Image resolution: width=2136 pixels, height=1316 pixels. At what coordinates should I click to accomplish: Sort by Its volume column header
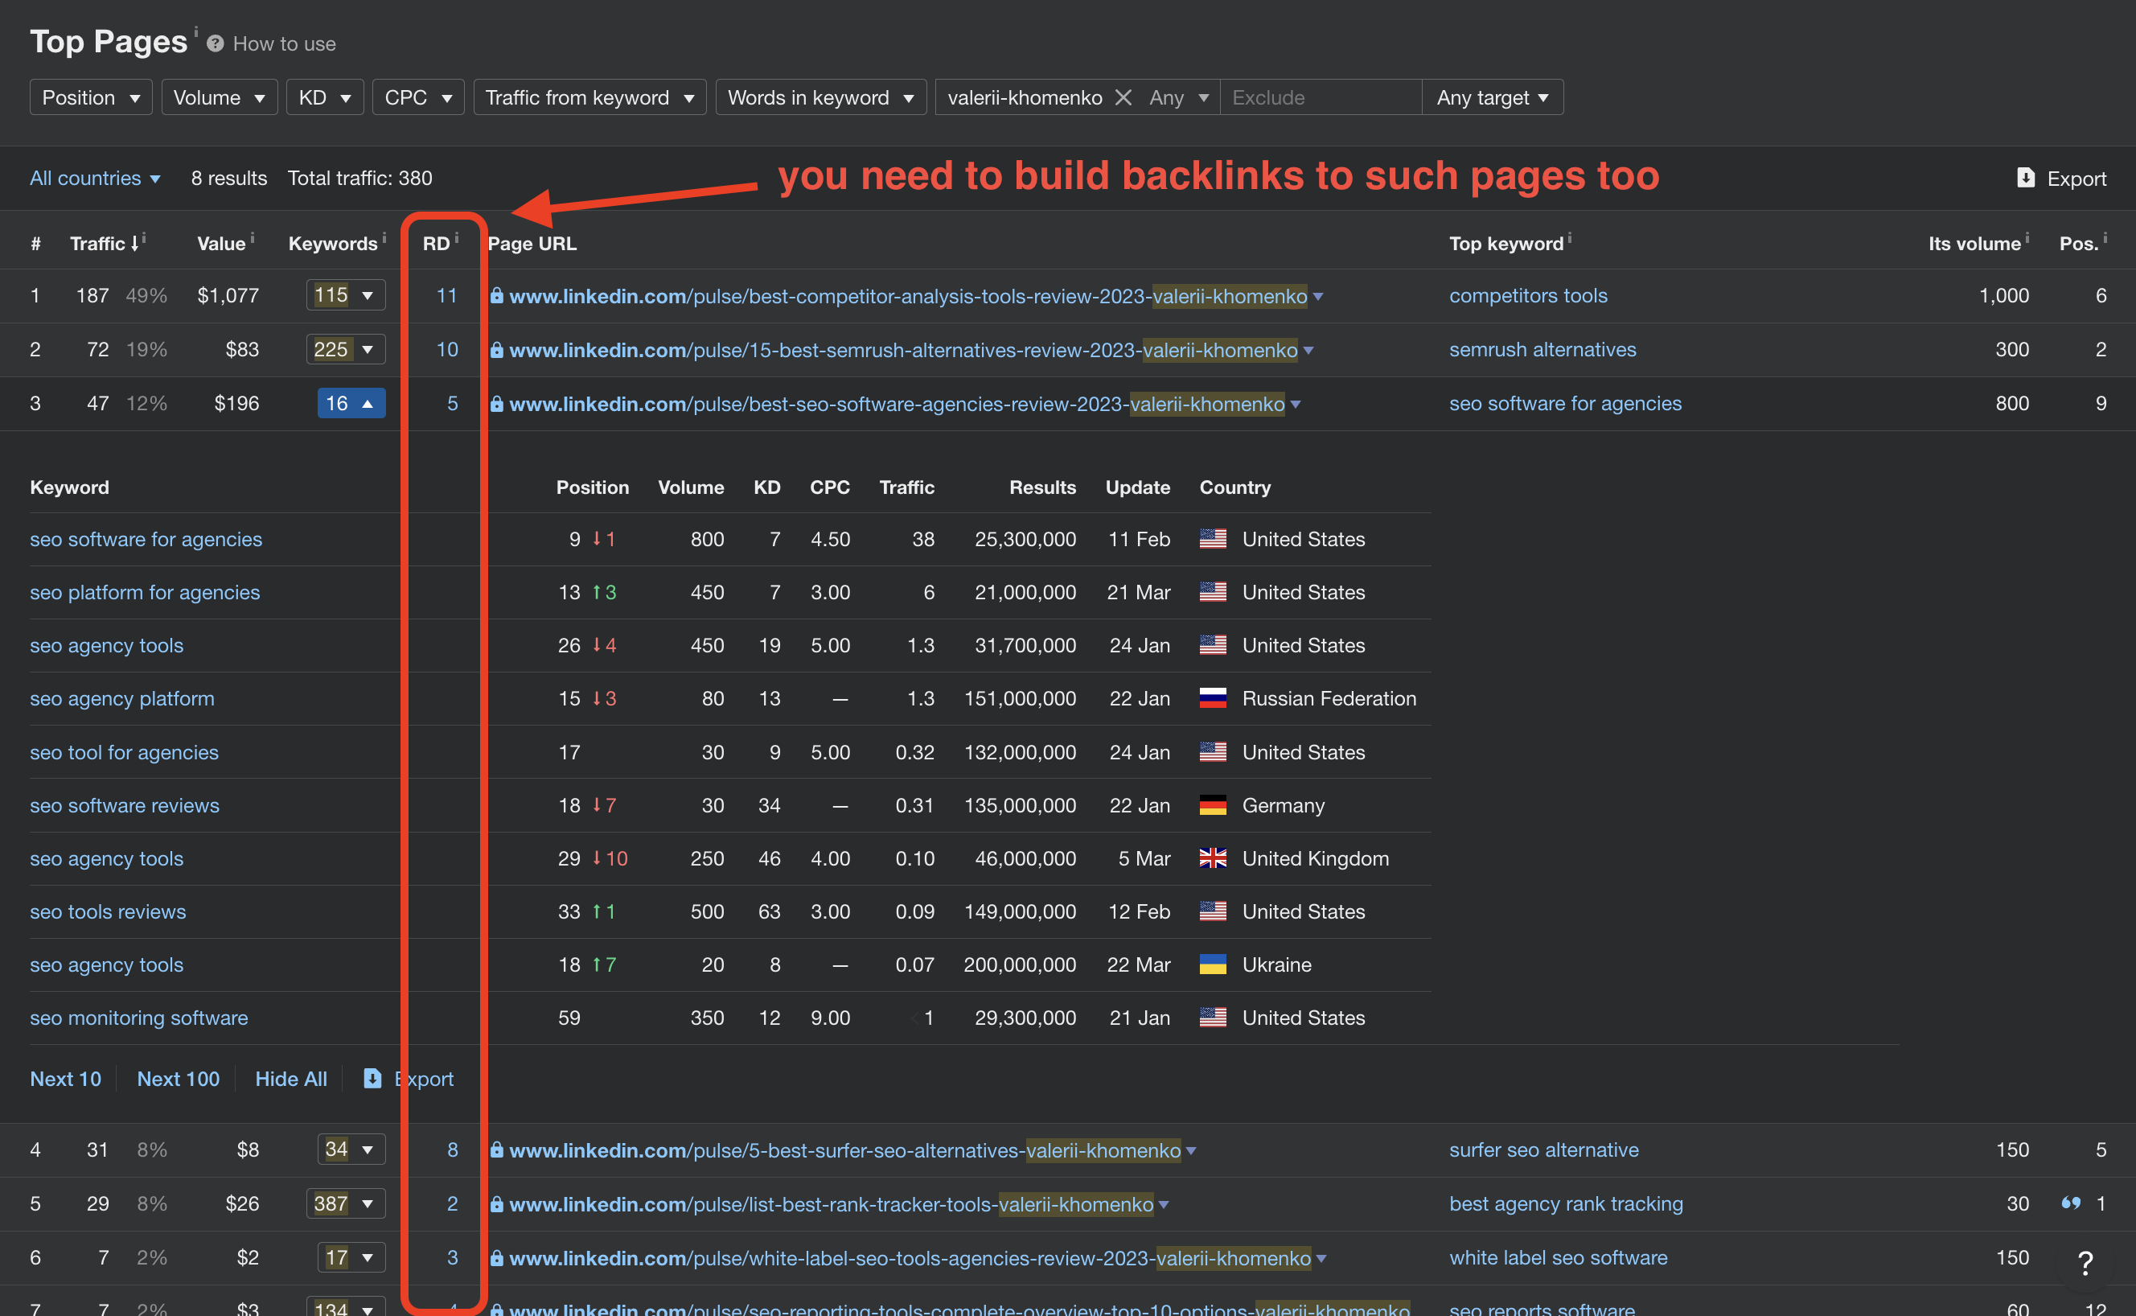(1974, 244)
